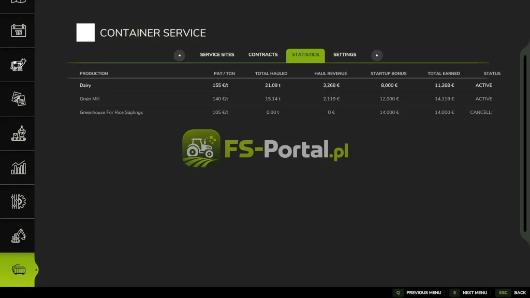Click the 2,119 € haul revenue value
The image size is (530, 298).
tap(331, 99)
